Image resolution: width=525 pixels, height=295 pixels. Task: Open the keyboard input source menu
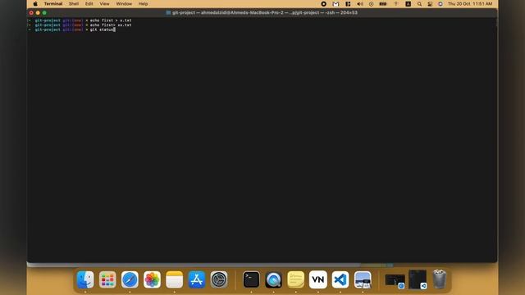408,3
